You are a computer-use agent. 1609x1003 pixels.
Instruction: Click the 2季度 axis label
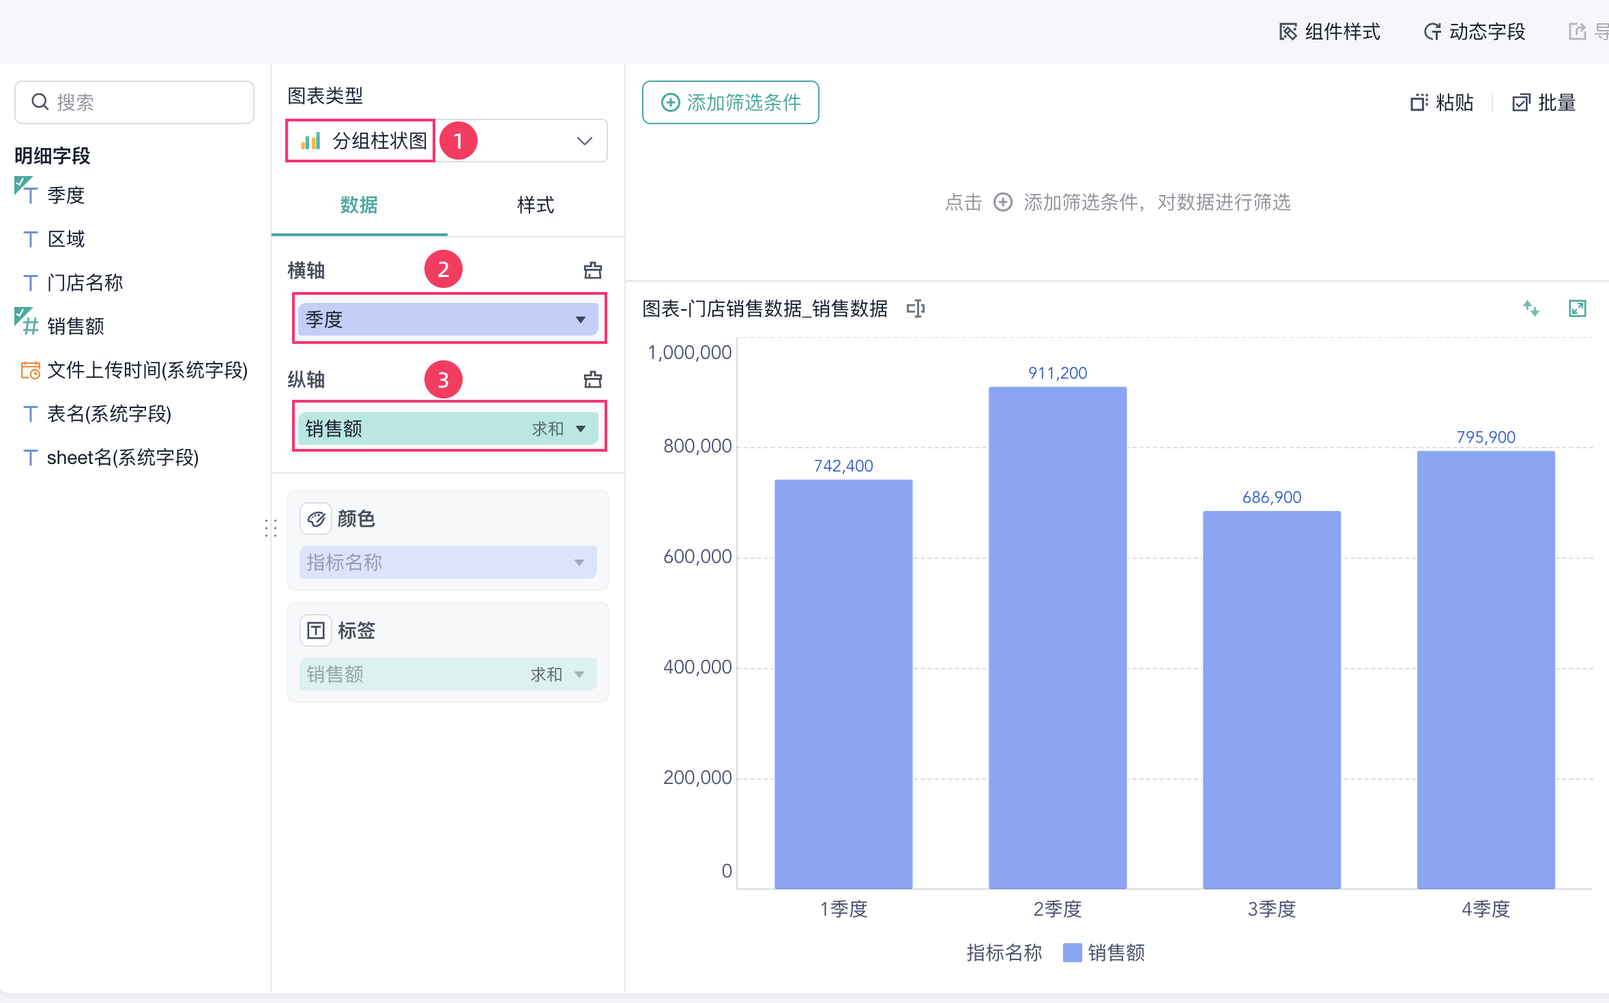[x=1058, y=910]
